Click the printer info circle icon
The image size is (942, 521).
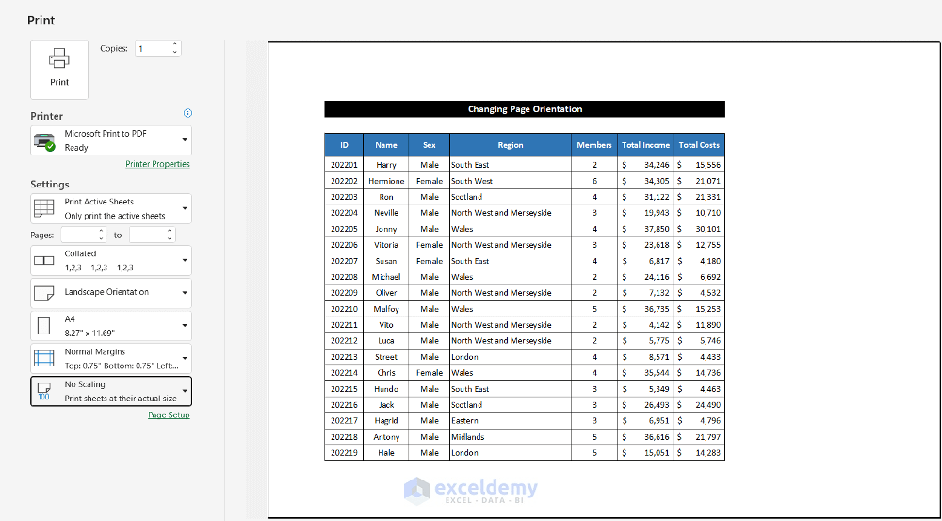[x=188, y=113]
